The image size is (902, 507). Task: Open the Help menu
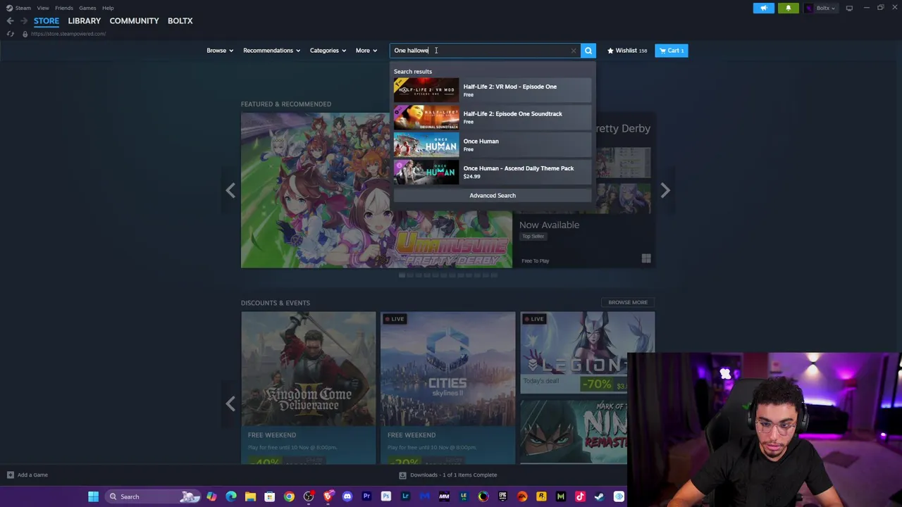[108, 8]
